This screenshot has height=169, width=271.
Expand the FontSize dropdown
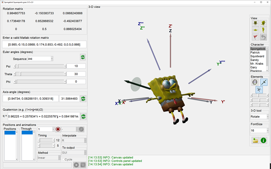click(259, 131)
